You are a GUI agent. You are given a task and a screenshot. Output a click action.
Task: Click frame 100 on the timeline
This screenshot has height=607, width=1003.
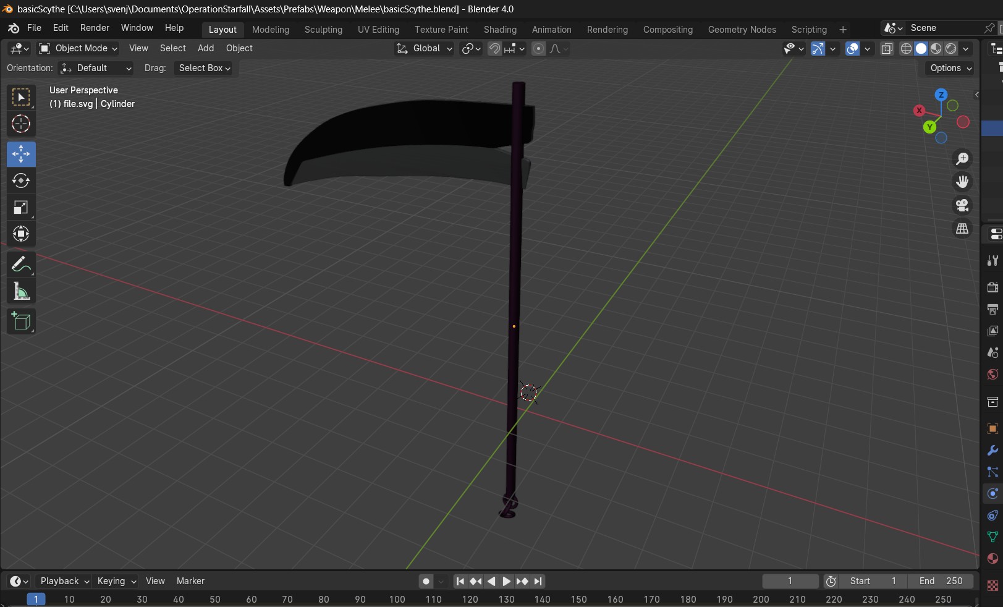[x=397, y=599]
